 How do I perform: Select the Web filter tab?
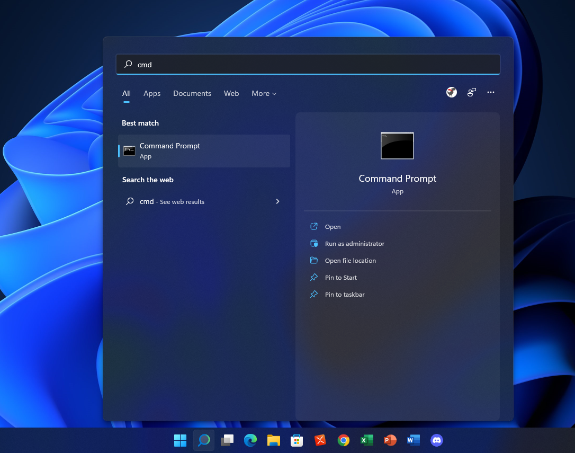click(231, 93)
